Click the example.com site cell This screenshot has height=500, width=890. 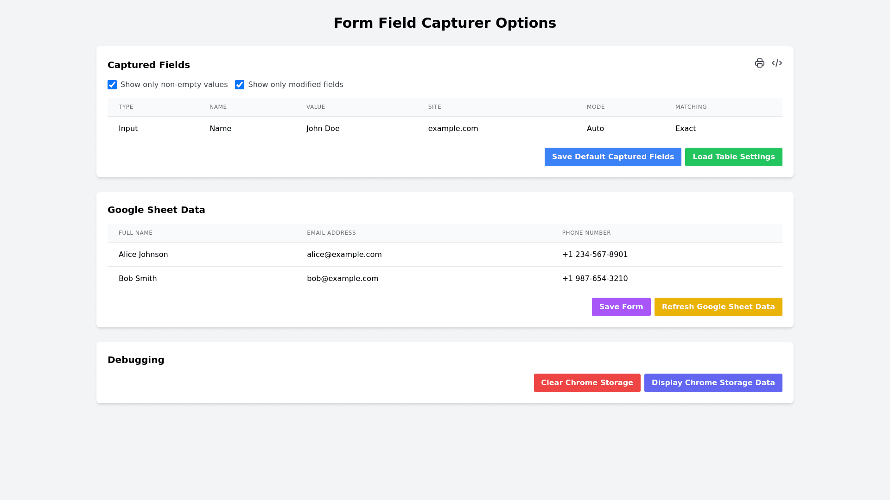(453, 129)
